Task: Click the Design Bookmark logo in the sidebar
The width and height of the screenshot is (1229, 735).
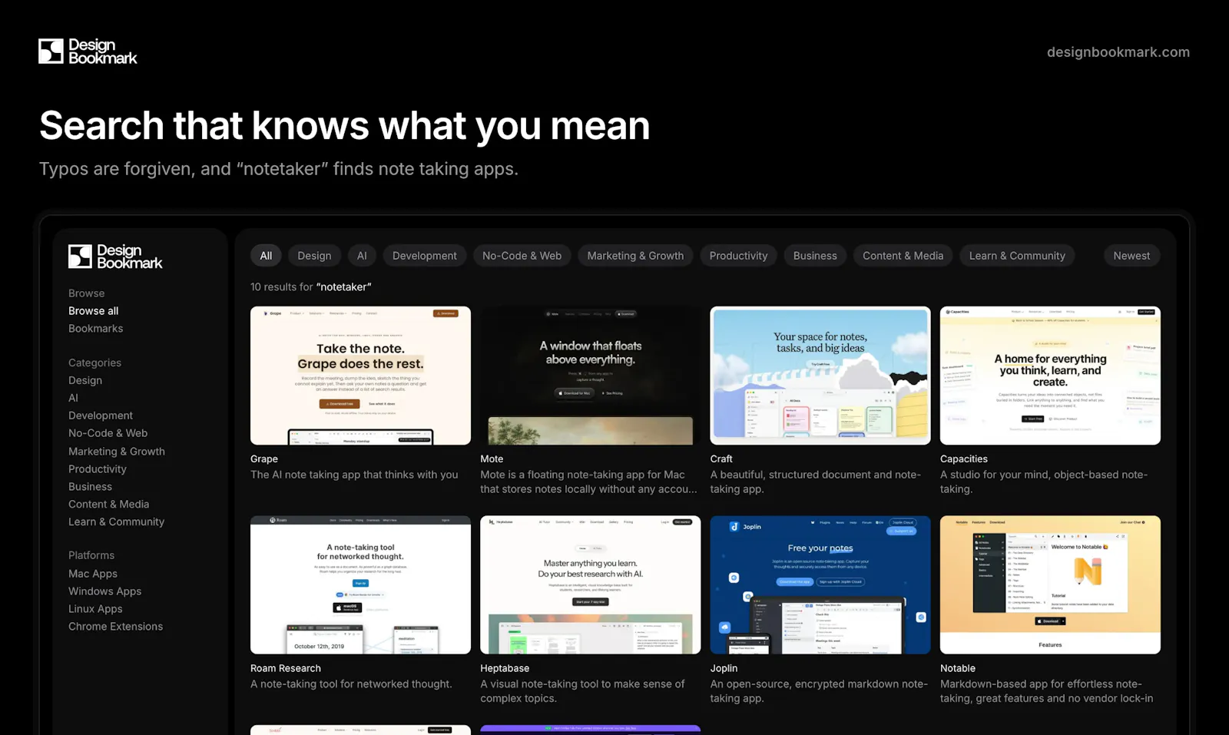Action: pyautogui.click(x=115, y=257)
